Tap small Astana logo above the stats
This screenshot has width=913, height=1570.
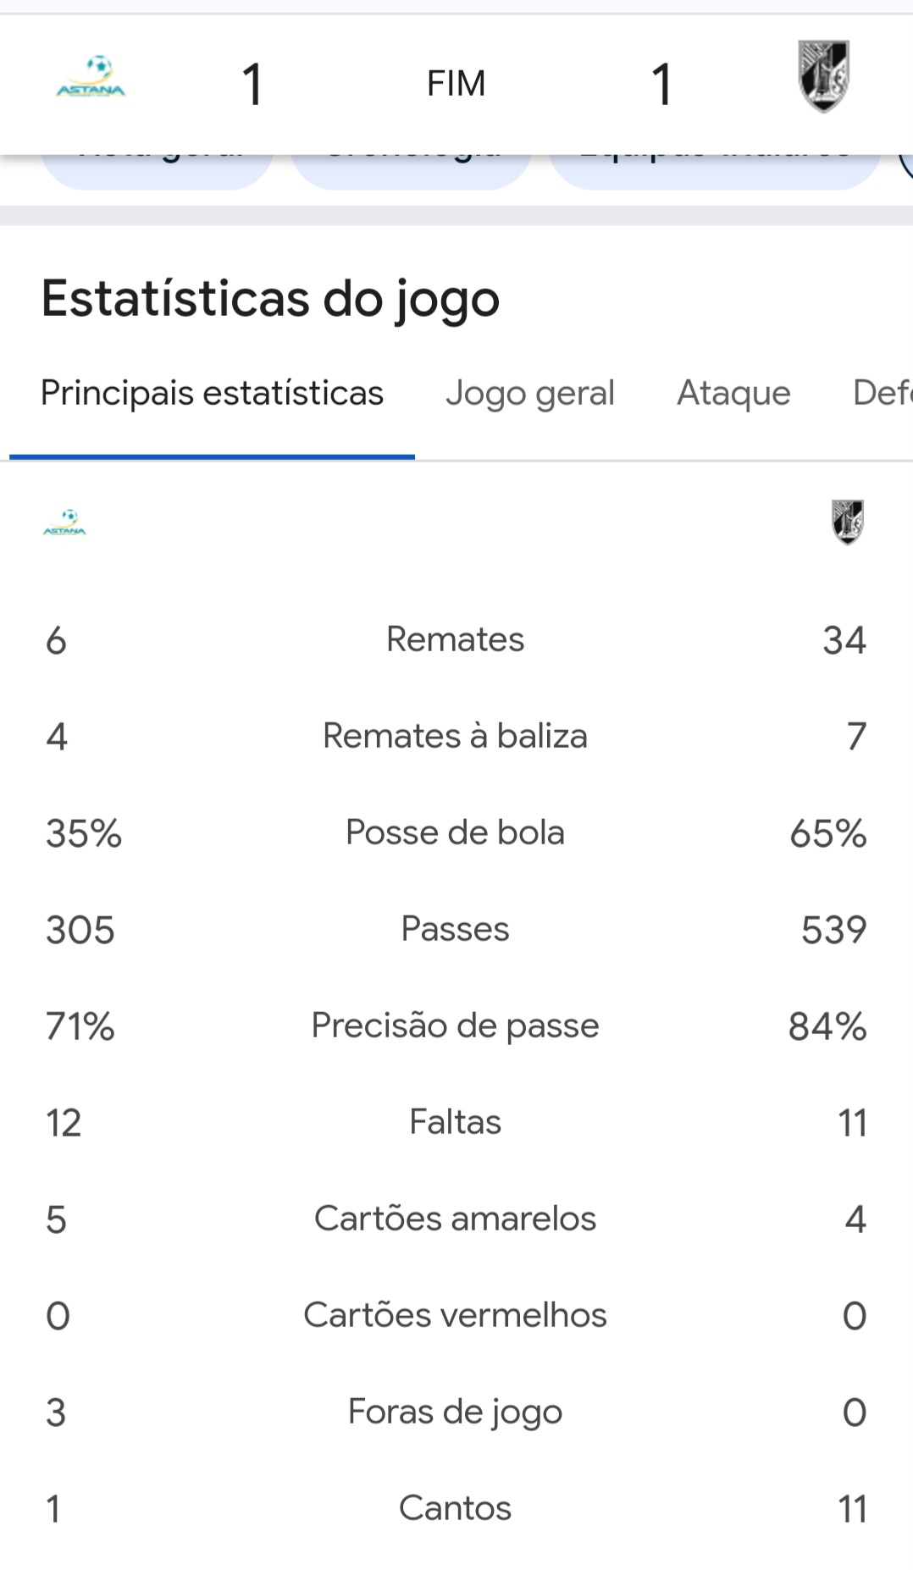64,522
